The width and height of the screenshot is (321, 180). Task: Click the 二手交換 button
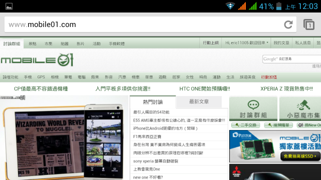(x=246, y=125)
